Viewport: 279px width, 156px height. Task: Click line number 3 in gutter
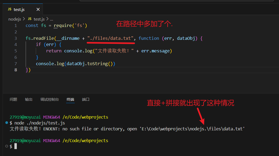point(16,38)
